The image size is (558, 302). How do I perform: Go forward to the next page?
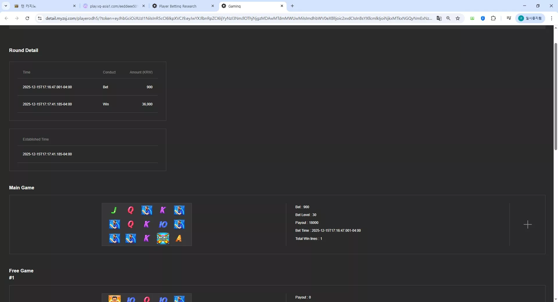click(x=17, y=18)
